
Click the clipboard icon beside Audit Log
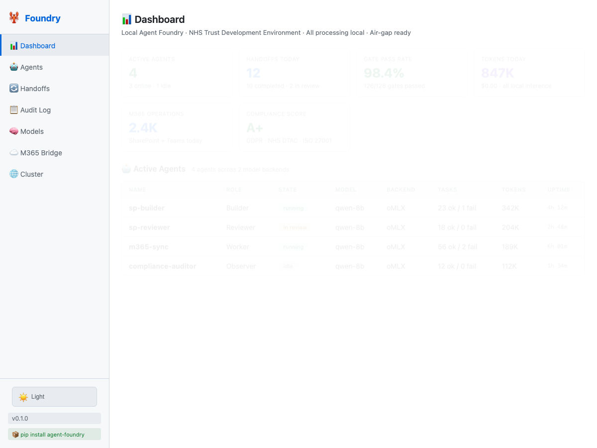click(14, 110)
